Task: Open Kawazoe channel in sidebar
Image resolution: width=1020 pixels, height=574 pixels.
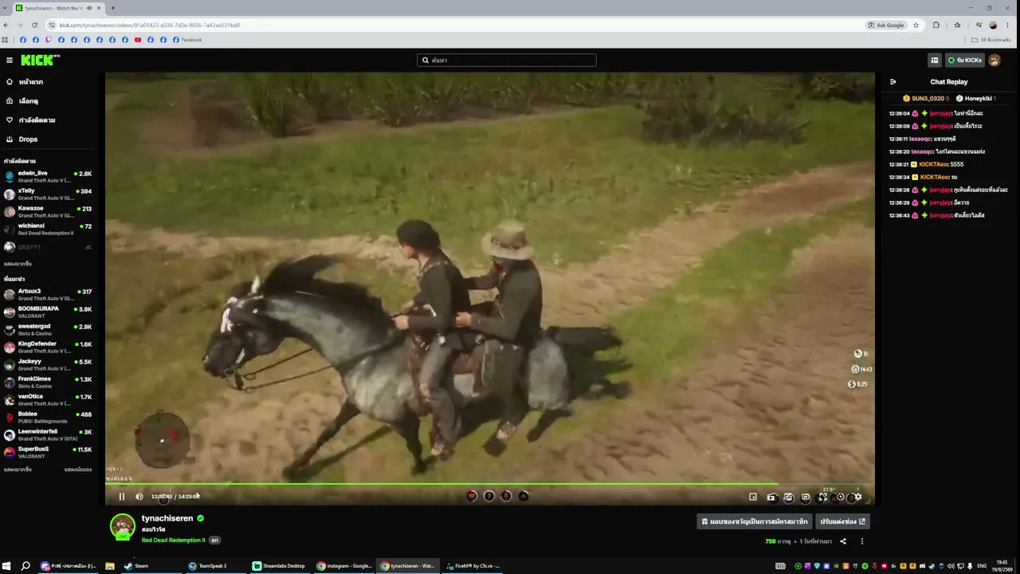Action: [48, 211]
